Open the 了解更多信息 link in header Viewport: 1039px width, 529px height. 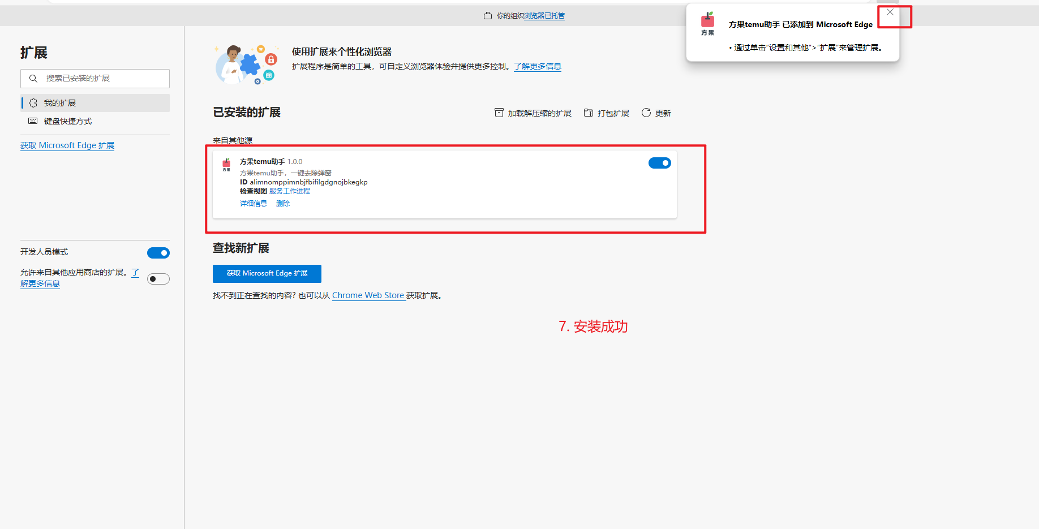coord(538,66)
